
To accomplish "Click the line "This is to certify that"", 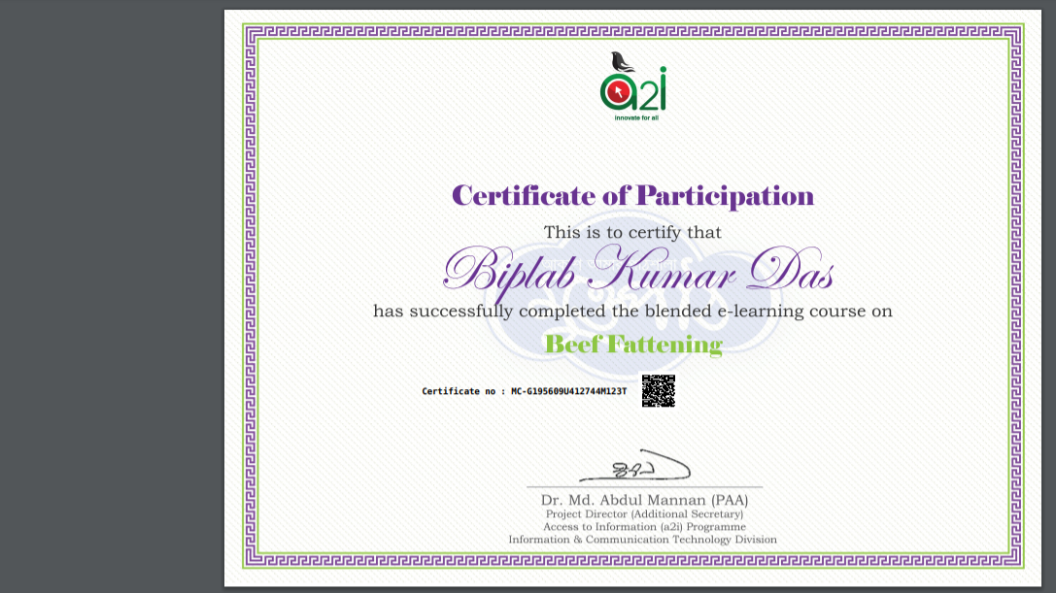I will (x=632, y=232).
